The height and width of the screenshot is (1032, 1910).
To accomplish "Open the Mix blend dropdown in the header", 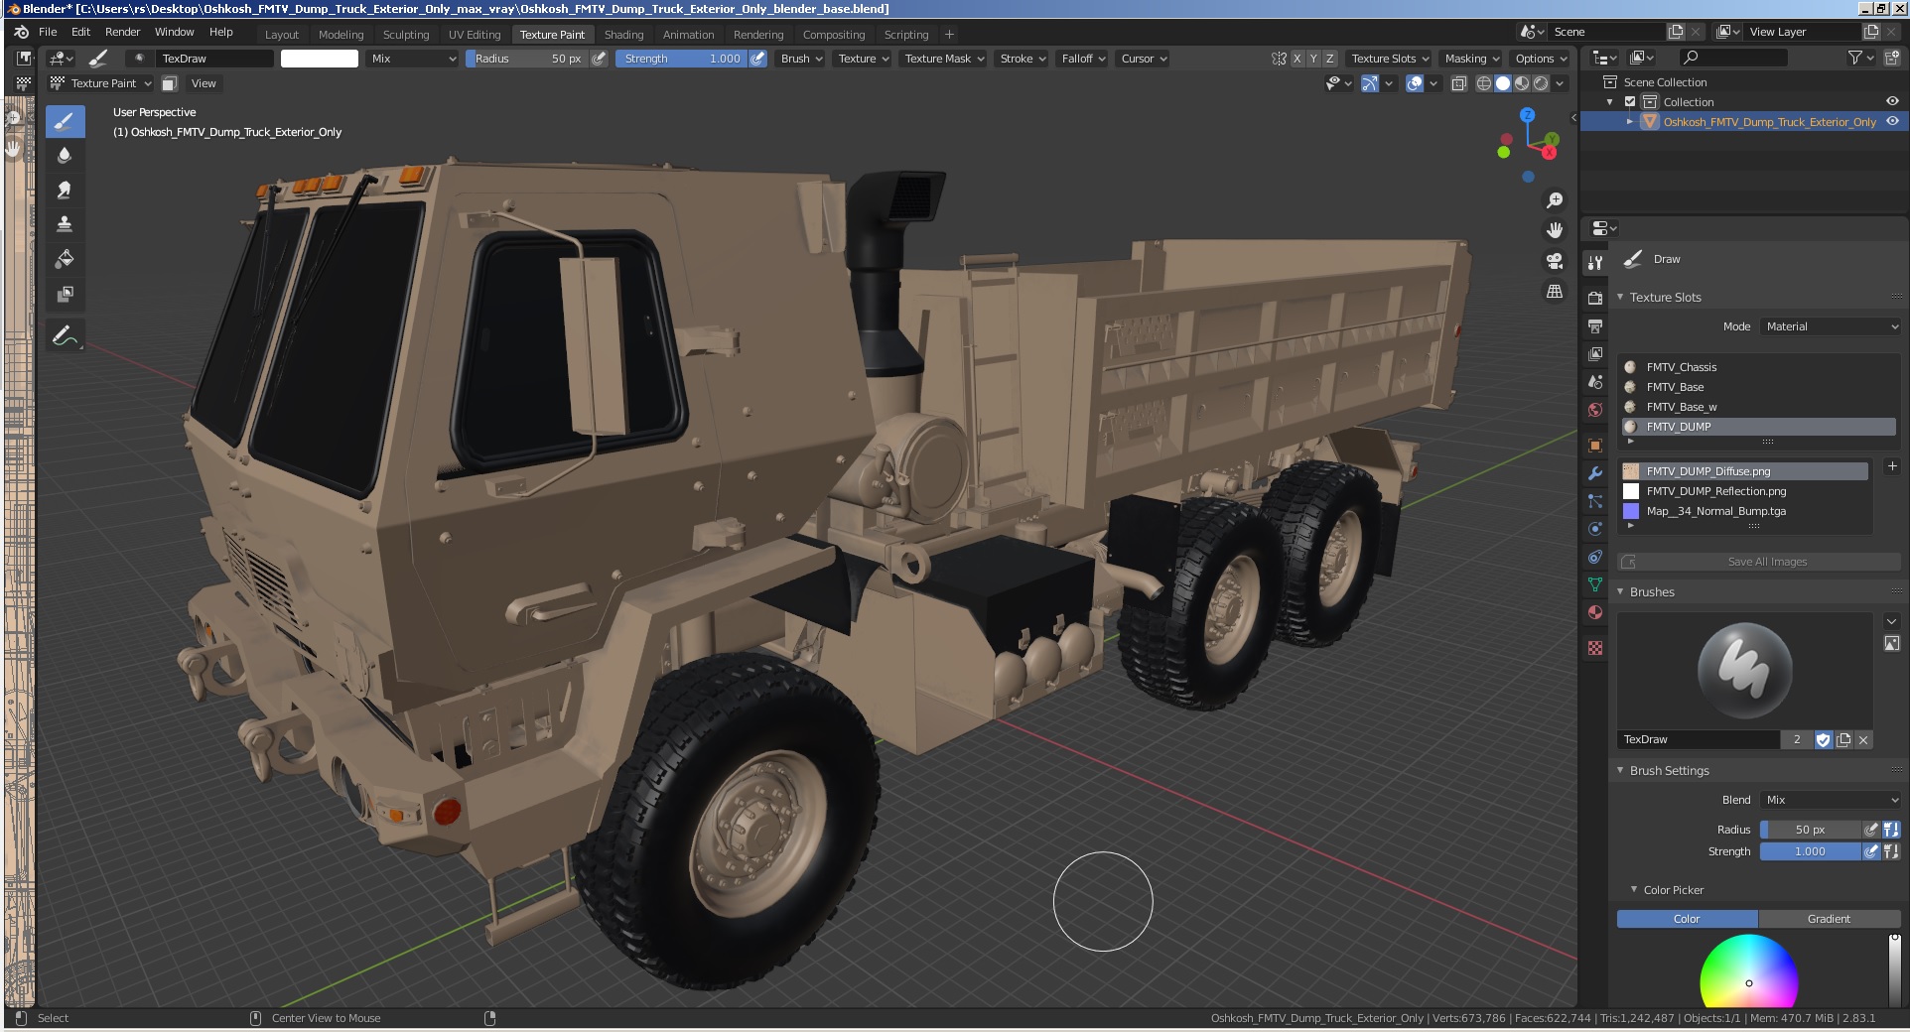I will click(413, 59).
